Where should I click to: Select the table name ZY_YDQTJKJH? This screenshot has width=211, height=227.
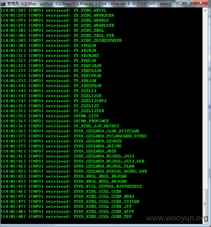click(x=87, y=66)
